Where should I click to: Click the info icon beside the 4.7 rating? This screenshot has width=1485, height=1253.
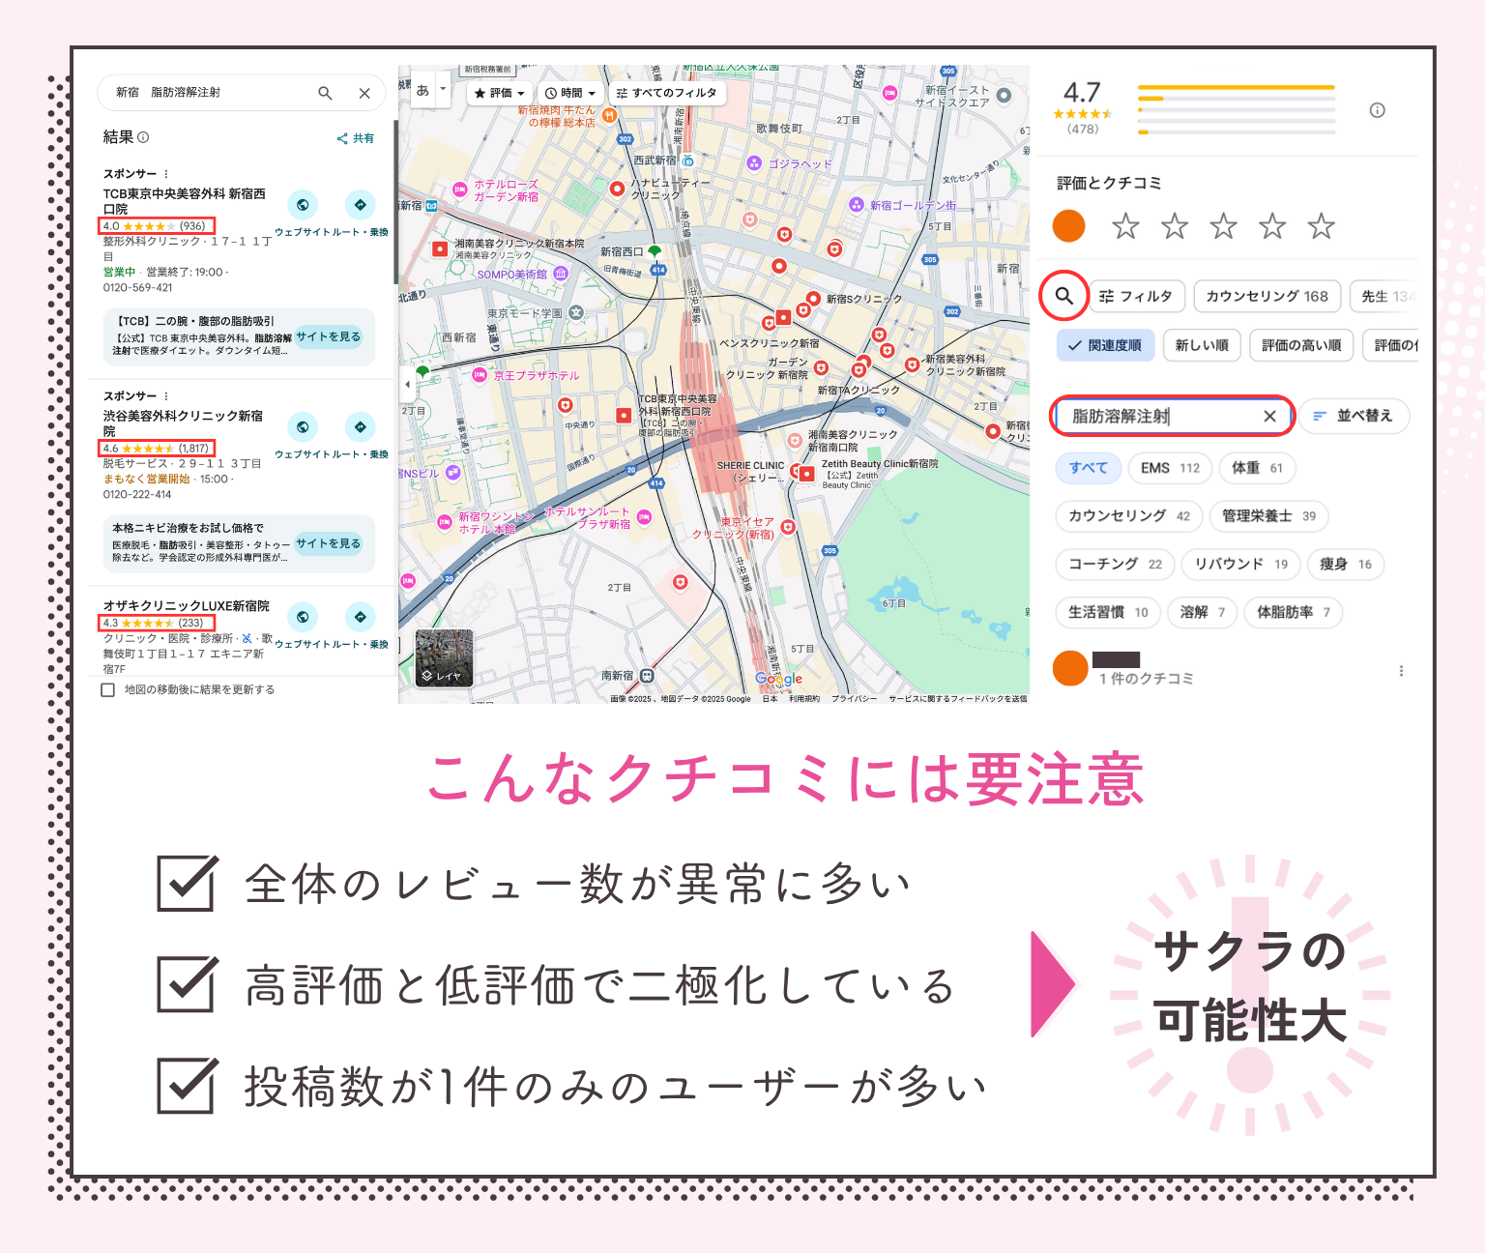point(1378,110)
